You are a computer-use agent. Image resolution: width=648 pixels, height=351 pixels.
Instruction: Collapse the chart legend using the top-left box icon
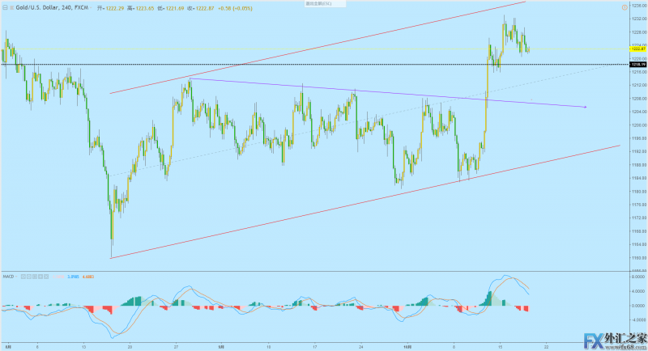[5, 6]
